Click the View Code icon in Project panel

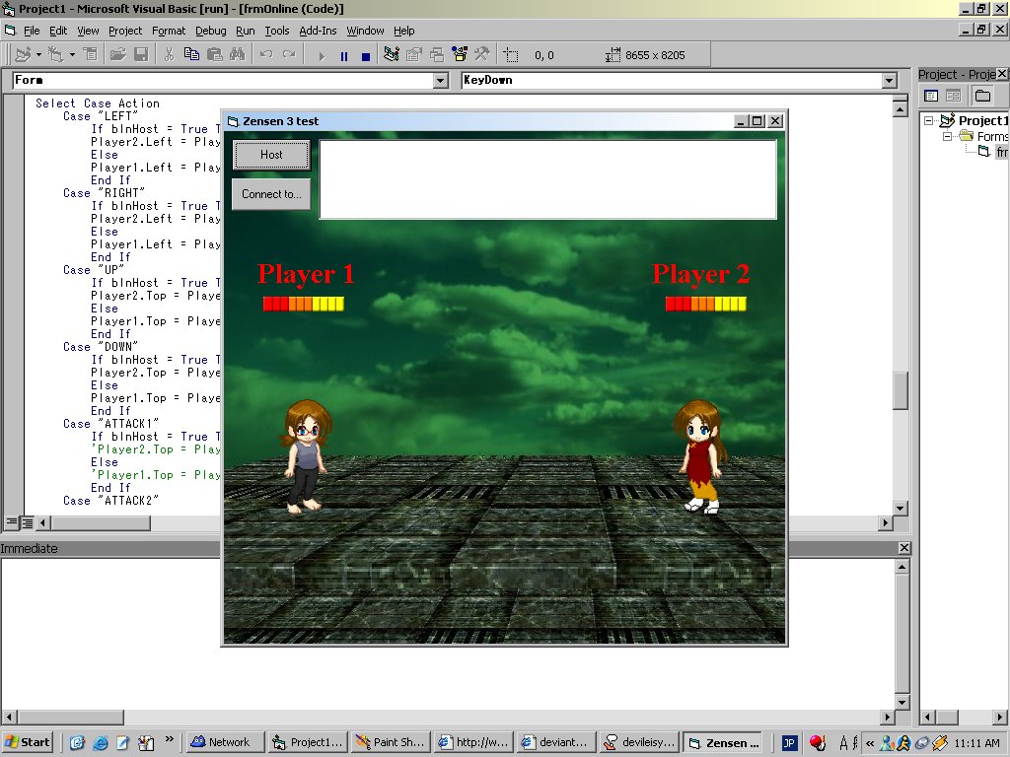930,96
